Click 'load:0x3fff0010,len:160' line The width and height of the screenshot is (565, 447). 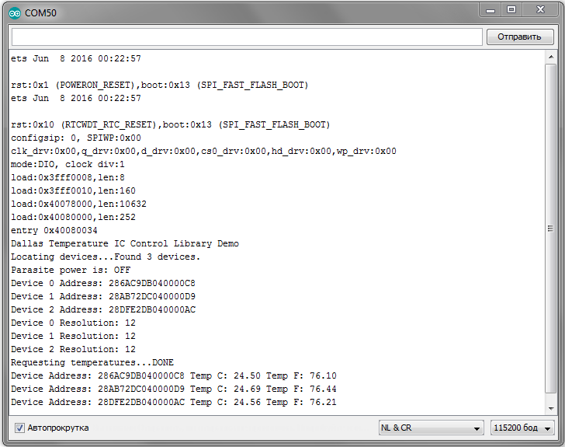coord(73,190)
